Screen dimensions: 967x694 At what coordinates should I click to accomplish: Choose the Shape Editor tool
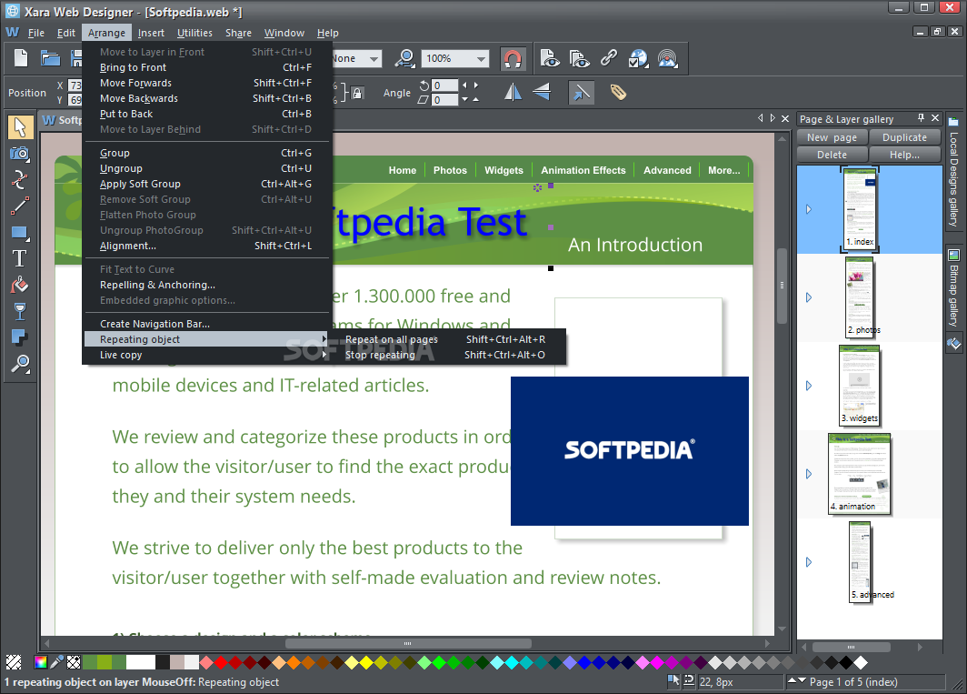coord(20,179)
